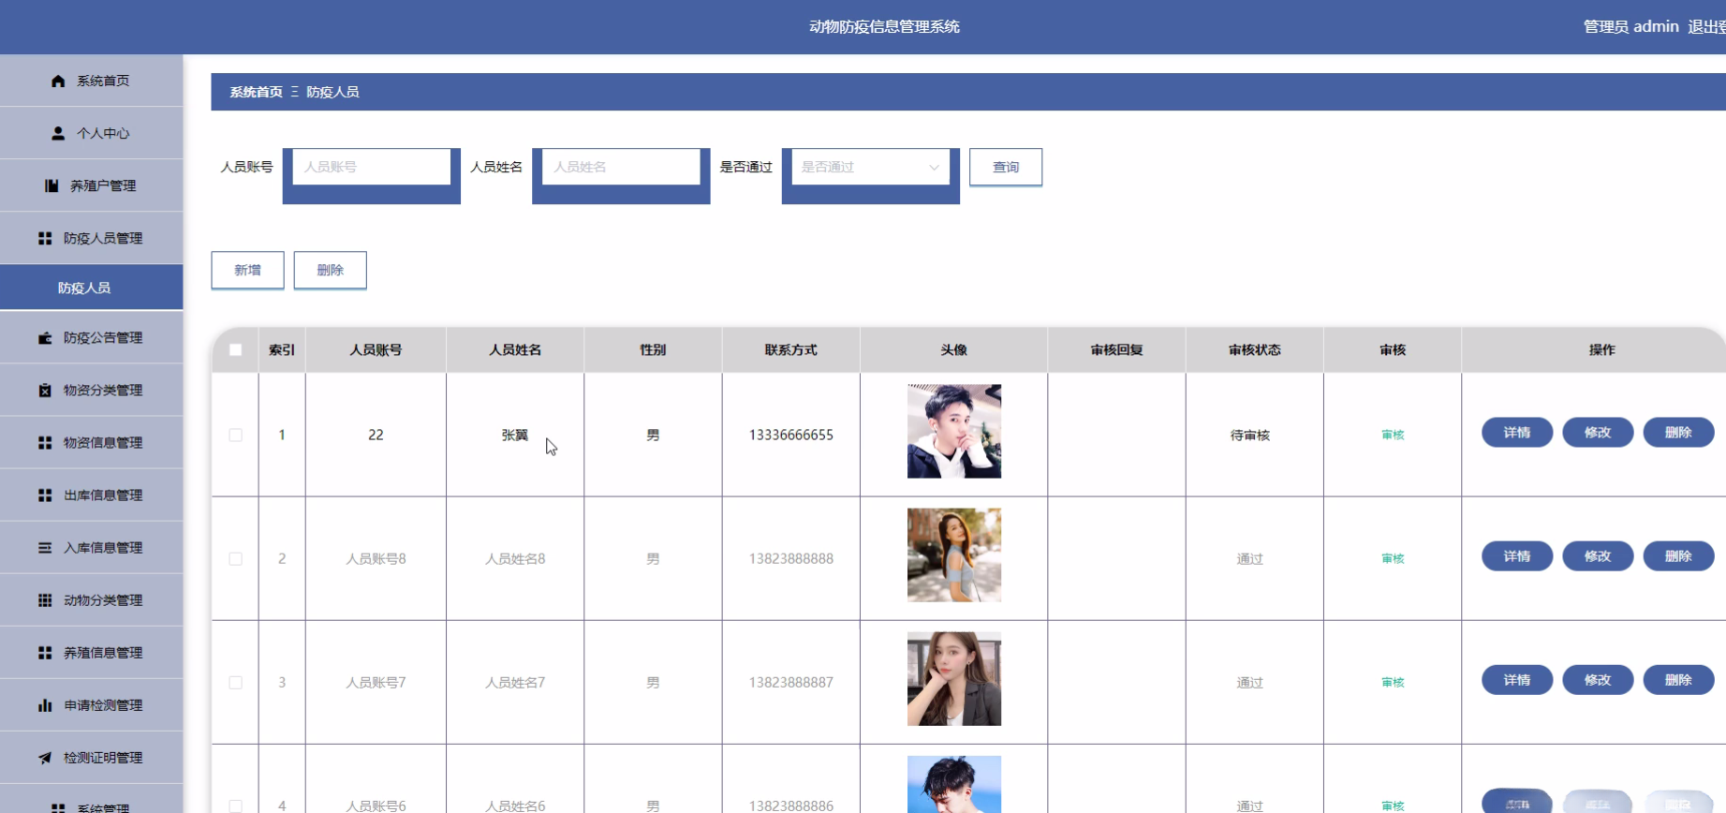Viewport: 1726px width, 813px height.
Task: Collapse 防疫人员管理 sidebar menu
Action: click(91, 238)
